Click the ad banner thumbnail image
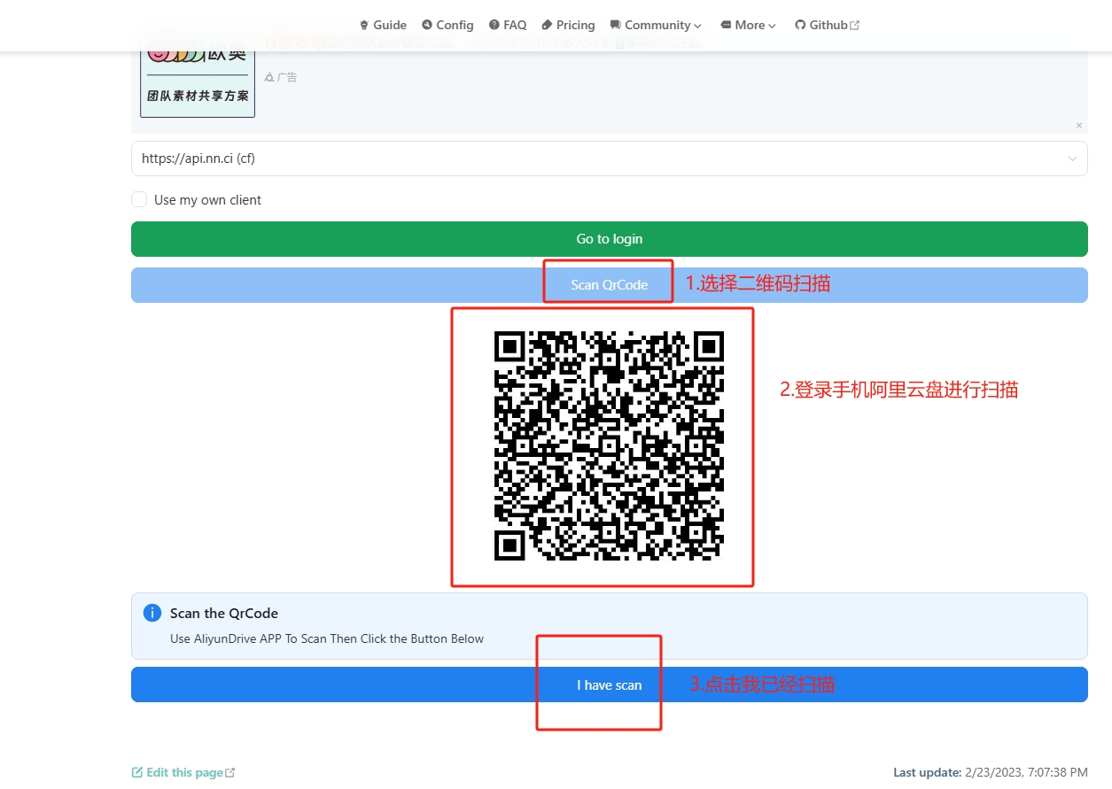This screenshot has width=1112, height=789. click(198, 83)
